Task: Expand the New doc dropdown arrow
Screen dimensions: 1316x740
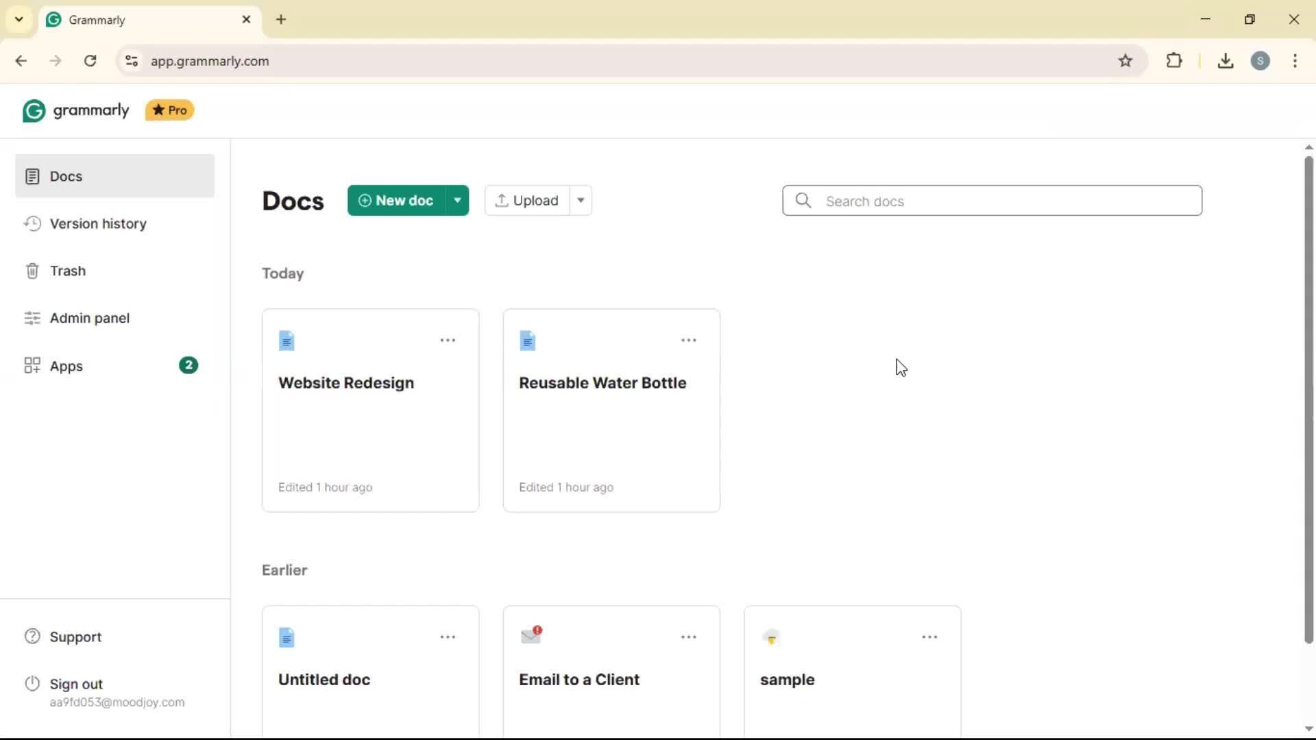Action: pos(457,201)
